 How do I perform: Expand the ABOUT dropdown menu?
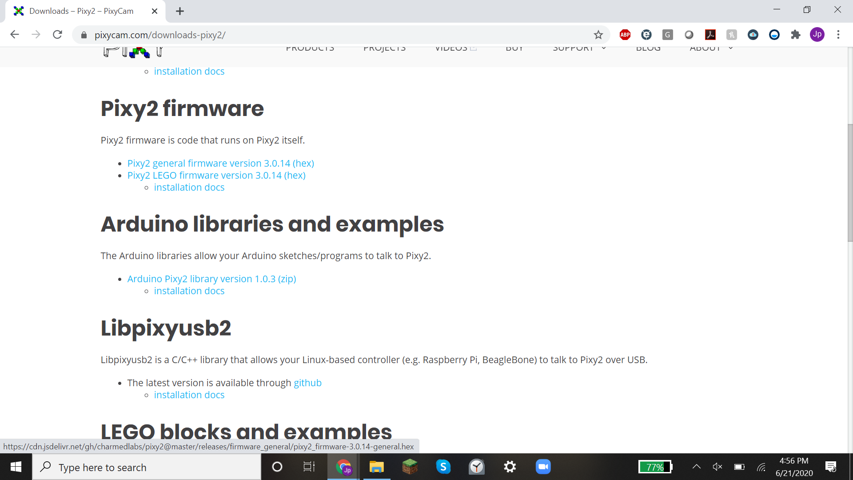pyautogui.click(x=705, y=48)
